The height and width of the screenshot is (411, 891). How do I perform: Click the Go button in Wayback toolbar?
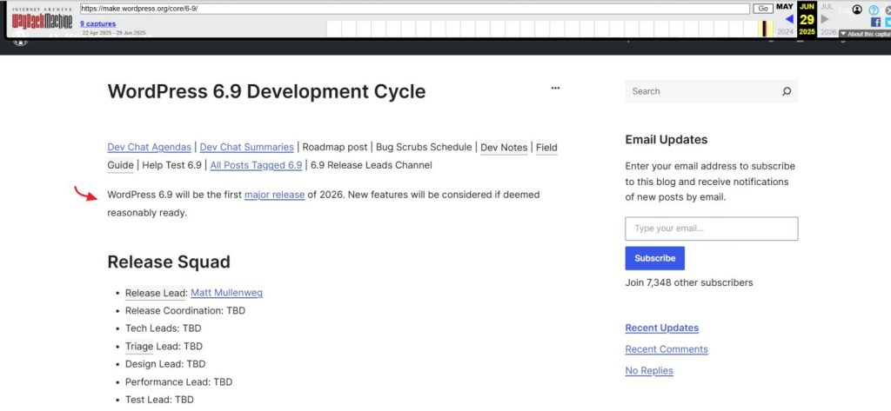[x=762, y=9]
